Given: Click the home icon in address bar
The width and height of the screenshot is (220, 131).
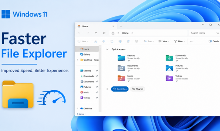Looking at the screenshot, I should pyautogui.click(x=113, y=33).
